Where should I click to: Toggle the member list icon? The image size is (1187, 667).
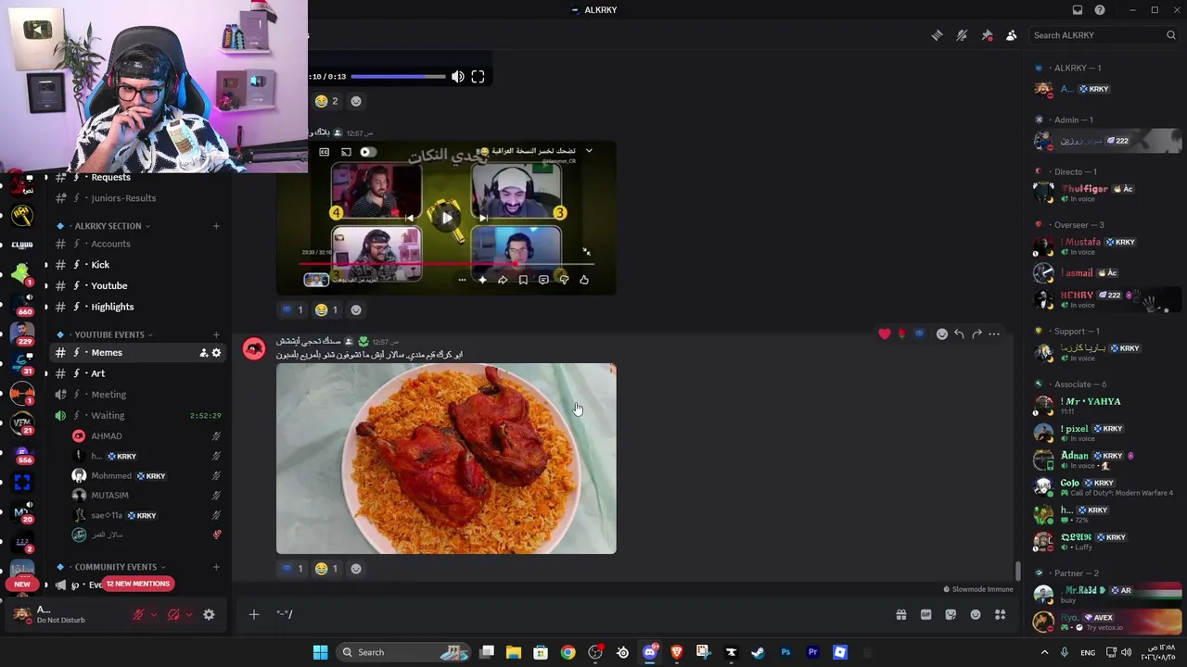coord(1011,35)
